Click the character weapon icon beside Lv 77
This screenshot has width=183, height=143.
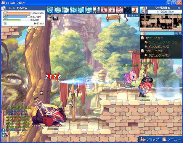3,8
